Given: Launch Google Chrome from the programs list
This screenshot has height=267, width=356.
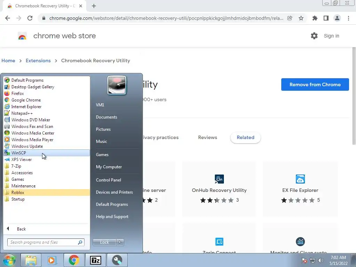Looking at the screenshot, I should (47, 100).
